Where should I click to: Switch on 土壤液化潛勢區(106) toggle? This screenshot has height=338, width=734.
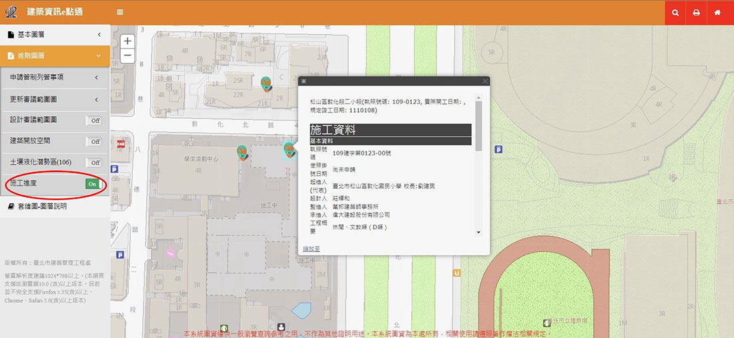point(95,163)
